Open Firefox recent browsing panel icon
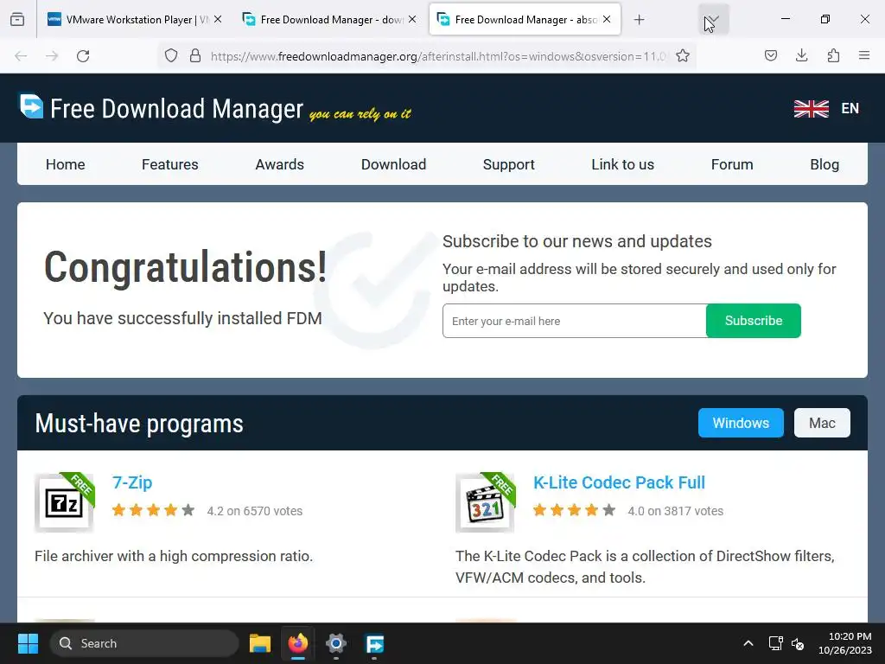This screenshot has width=885, height=664. click(17, 19)
